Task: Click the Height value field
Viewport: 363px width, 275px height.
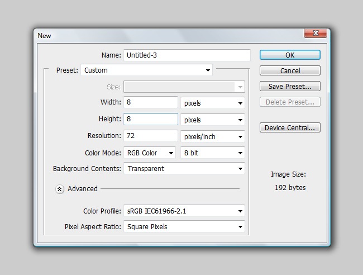Action: pos(151,119)
